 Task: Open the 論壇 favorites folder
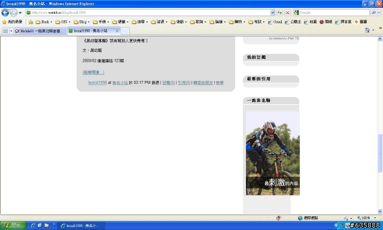[x=217, y=22]
